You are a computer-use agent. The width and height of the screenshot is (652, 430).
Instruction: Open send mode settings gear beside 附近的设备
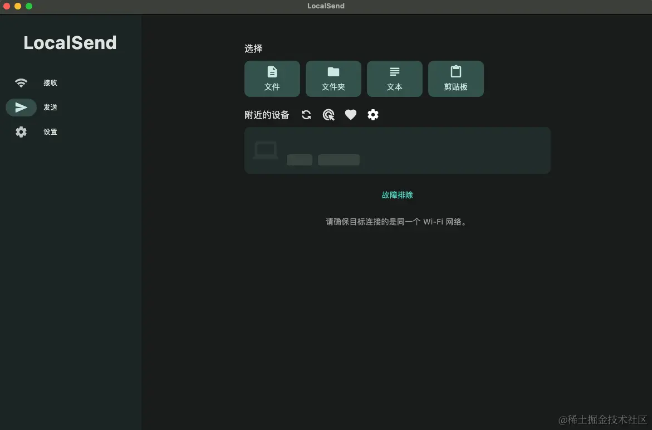[x=373, y=115]
